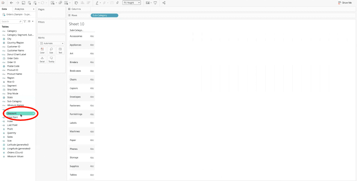
Task: Click the New Worksheet toolbar icon
Action: tap(52, 3)
